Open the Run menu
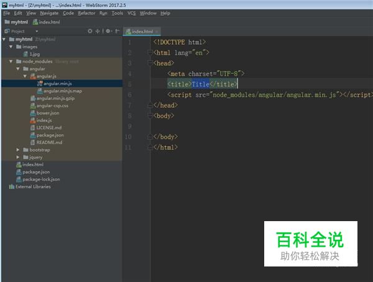373x282 pixels. (103, 13)
